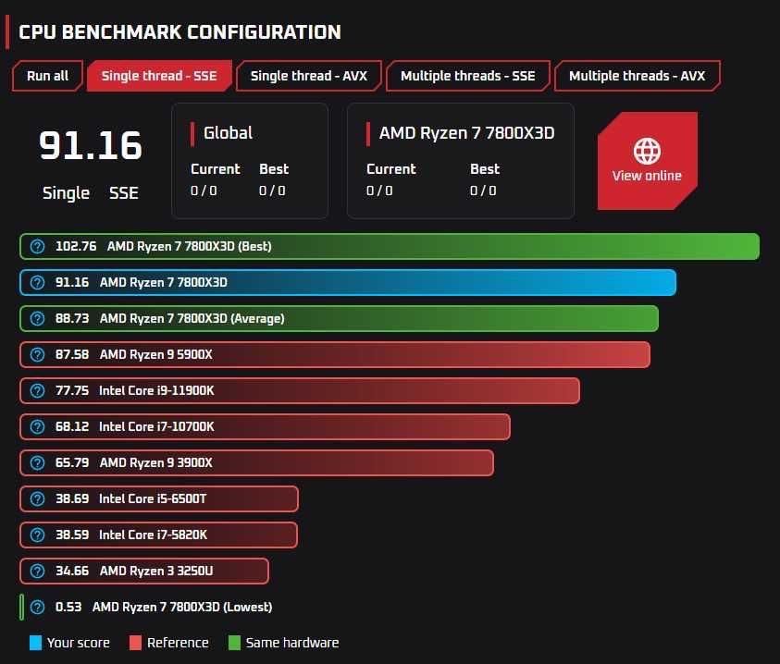This screenshot has width=780, height=664.
Task: Click the 0.53 lowest score value
Action: (x=68, y=607)
